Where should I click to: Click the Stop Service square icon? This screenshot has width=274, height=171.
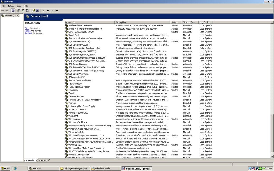(x=48, y=11)
